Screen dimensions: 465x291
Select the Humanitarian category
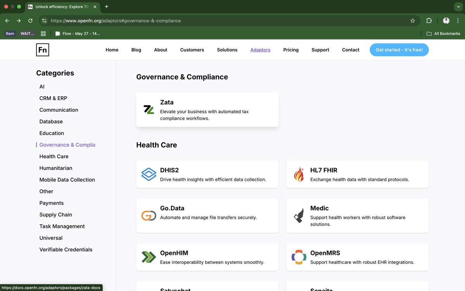(56, 168)
